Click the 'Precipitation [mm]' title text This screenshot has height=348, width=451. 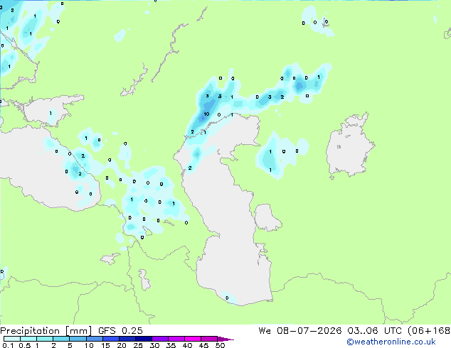coord(46,331)
